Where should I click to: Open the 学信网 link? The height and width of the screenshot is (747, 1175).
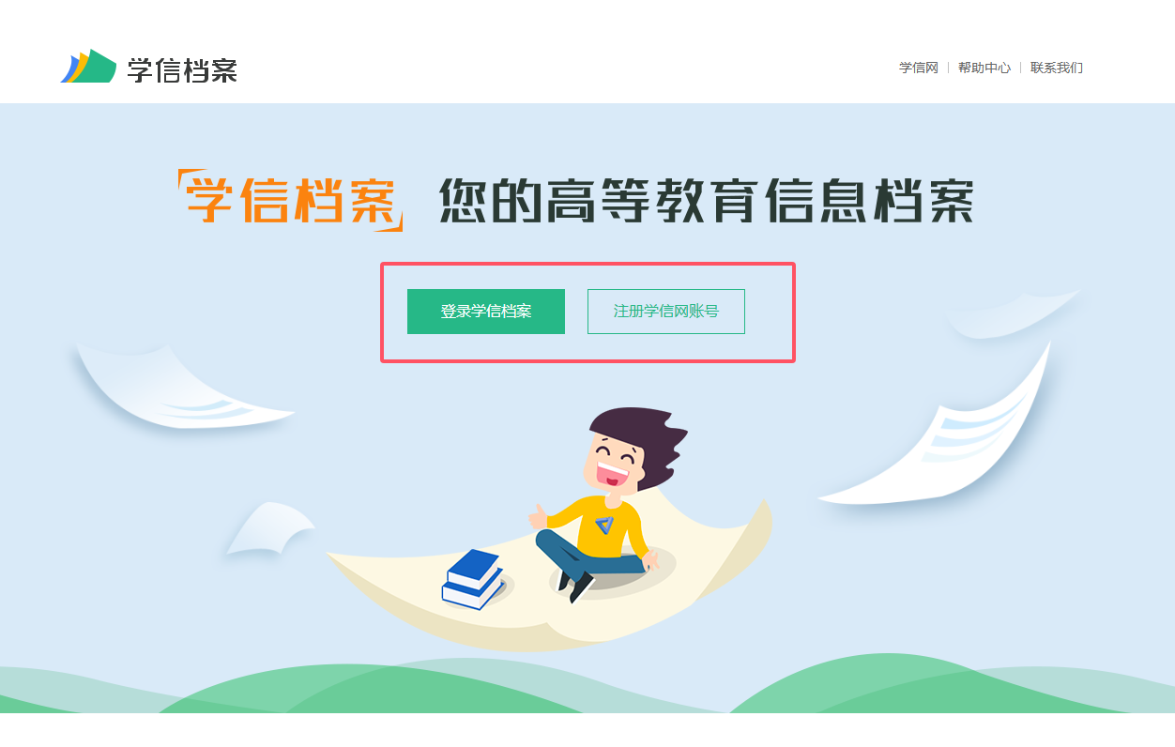pyautogui.click(x=919, y=68)
